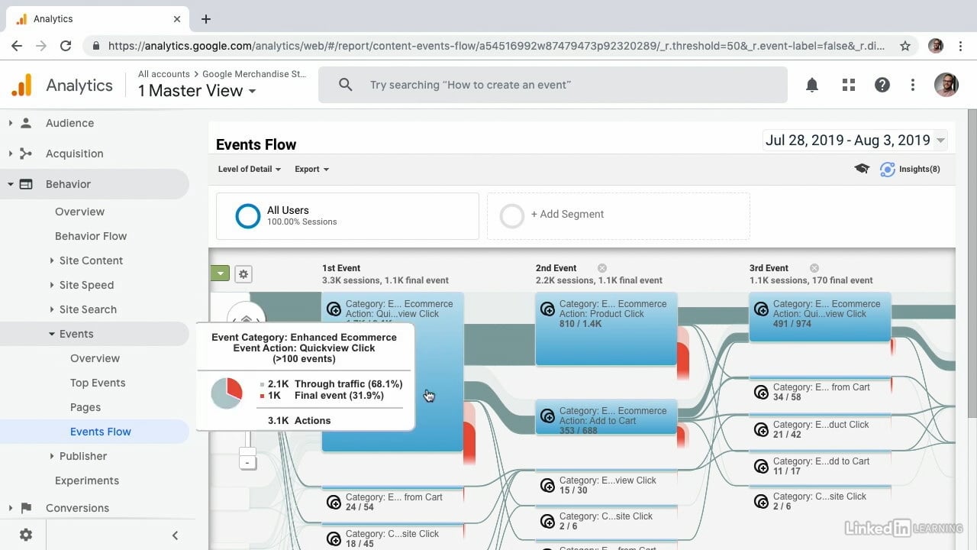This screenshot has height=550, width=977.
Task: Click the All Users segment
Action: 347,216
